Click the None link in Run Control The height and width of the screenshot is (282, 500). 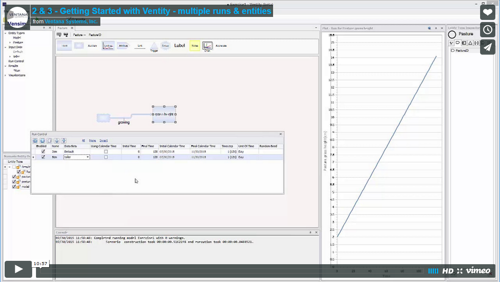pyautogui.click(x=92, y=140)
